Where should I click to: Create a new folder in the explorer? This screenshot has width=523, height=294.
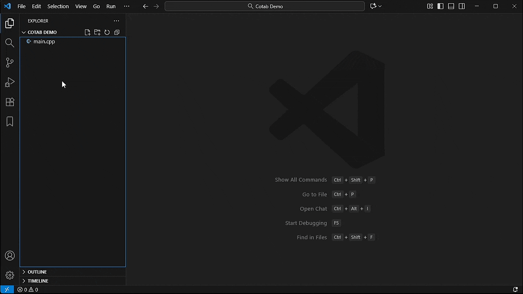(x=97, y=32)
